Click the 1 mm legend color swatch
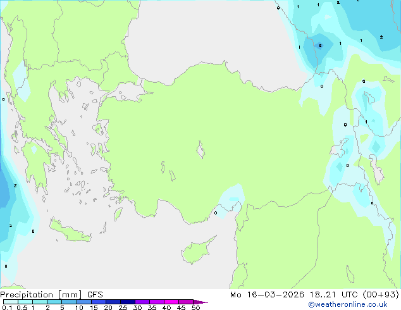Viewport: 401px width, 310px height. (40, 302)
